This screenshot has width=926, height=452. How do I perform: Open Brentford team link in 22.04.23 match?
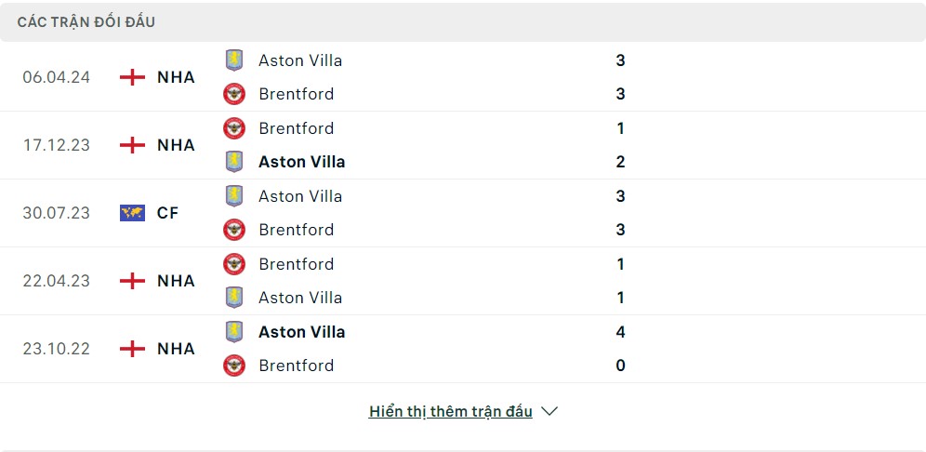click(296, 264)
